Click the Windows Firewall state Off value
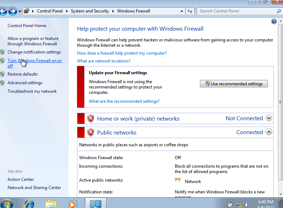Screen dimensions: 283x208 tap(178, 158)
